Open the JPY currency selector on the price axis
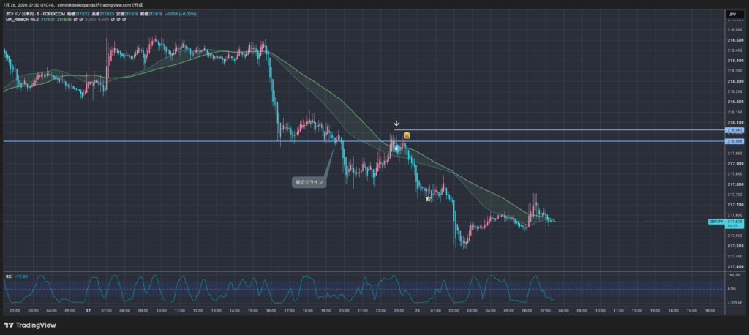Viewport: 749px width, 335px height. tap(733, 15)
